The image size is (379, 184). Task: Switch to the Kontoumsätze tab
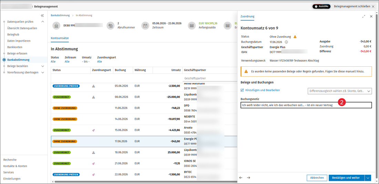[x=60, y=38]
